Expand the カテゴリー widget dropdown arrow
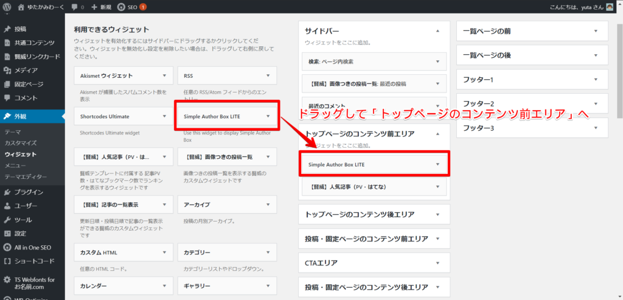 coord(268,252)
